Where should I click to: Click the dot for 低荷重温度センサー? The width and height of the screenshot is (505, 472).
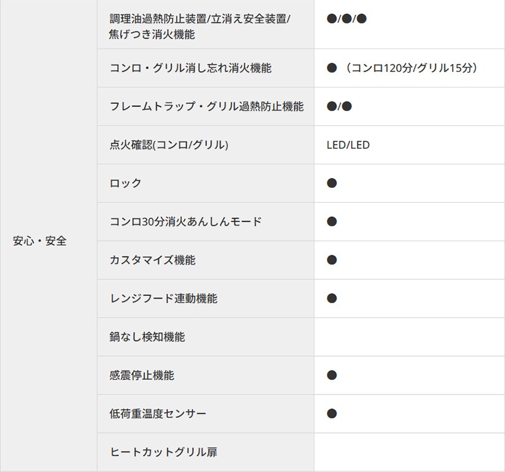pyautogui.click(x=332, y=414)
